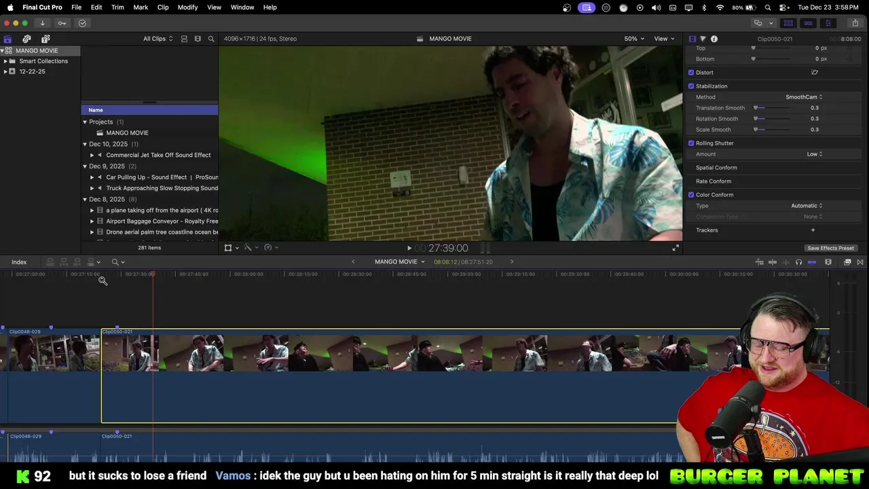The height and width of the screenshot is (489, 869).
Task: Open the viewer 50% zoom dropdown
Action: point(634,39)
